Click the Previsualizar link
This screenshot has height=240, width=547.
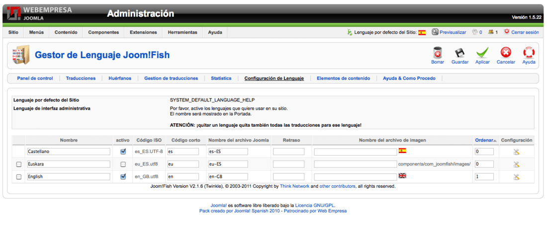tap(453, 32)
